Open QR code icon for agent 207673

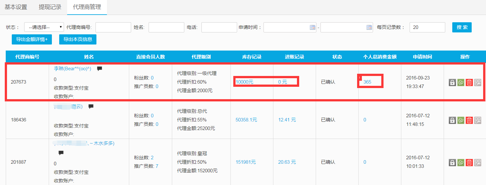pyautogui.click(x=478, y=82)
